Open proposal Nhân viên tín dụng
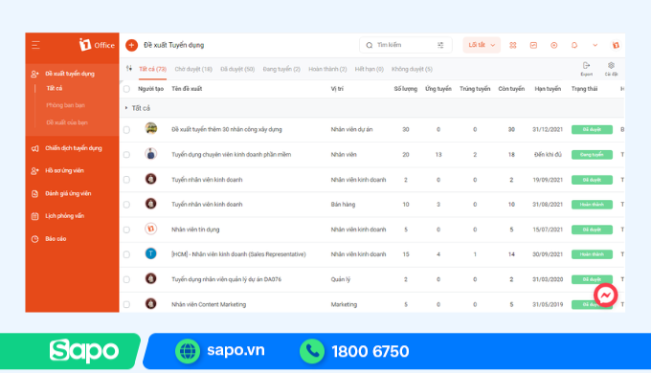The height and width of the screenshot is (373, 651). pyautogui.click(x=195, y=230)
